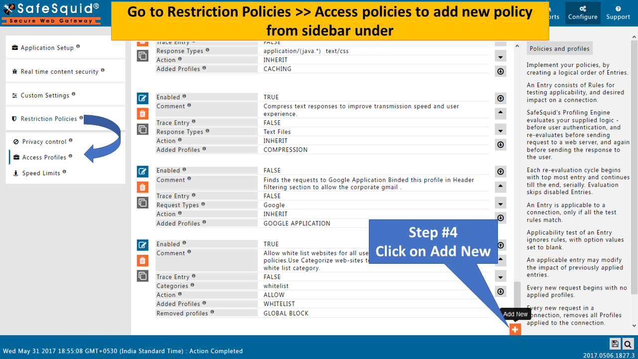Image resolution: width=638 pixels, height=359 pixels.
Task: Open search using the magnifier icon
Action: coord(628,344)
